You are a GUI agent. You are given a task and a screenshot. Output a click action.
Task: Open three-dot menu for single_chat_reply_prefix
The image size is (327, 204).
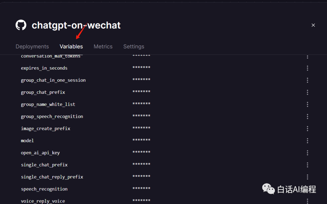[x=307, y=177]
